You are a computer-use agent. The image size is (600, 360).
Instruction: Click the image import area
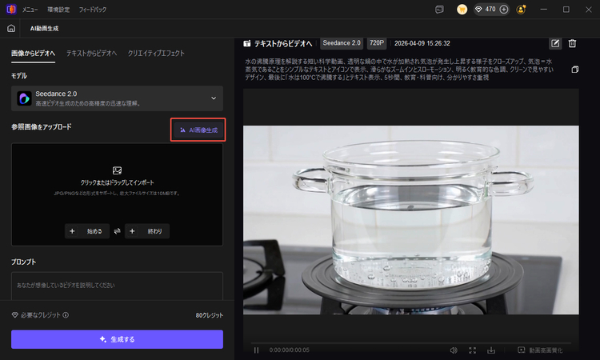coord(117,194)
